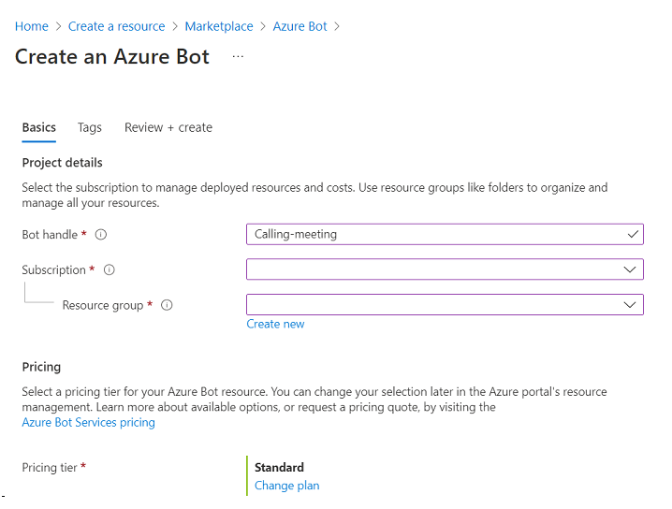Image resolution: width=672 pixels, height=509 pixels.
Task: Switch to the Review + create tab
Action: [x=168, y=127]
